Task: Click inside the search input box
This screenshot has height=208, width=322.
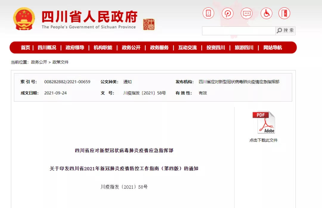Action: tap(239, 30)
